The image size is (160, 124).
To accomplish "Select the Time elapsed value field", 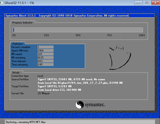I will coord(45,61).
